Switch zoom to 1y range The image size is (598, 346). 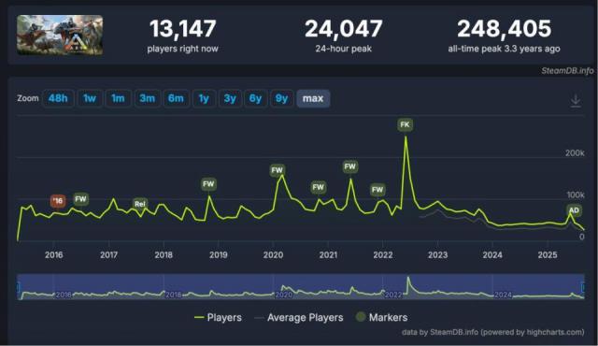(x=204, y=98)
